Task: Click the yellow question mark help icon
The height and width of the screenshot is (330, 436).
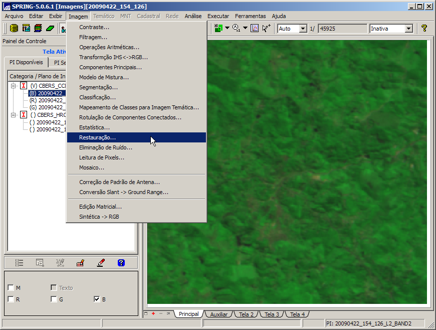Action: 424,29
